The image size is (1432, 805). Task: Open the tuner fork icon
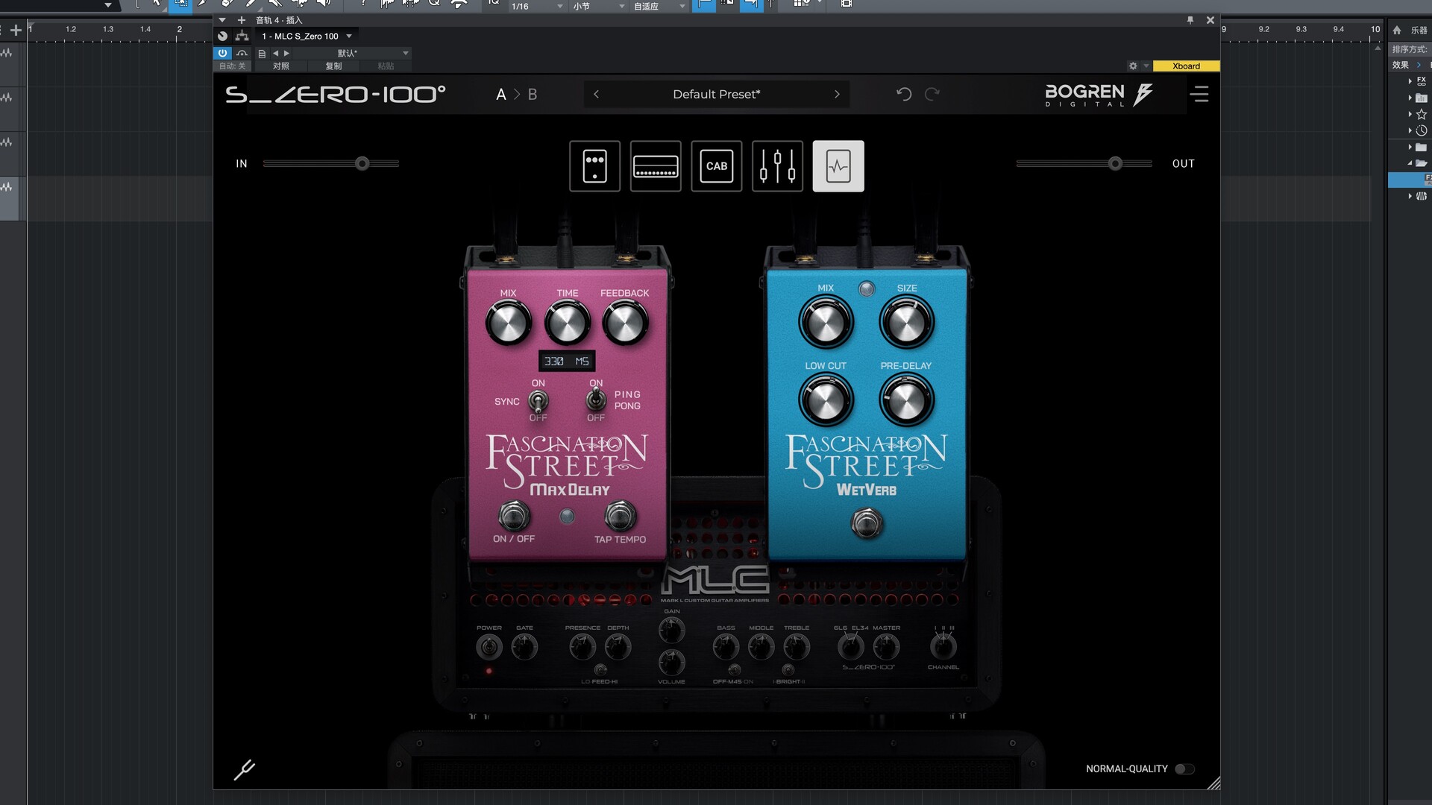tap(244, 769)
